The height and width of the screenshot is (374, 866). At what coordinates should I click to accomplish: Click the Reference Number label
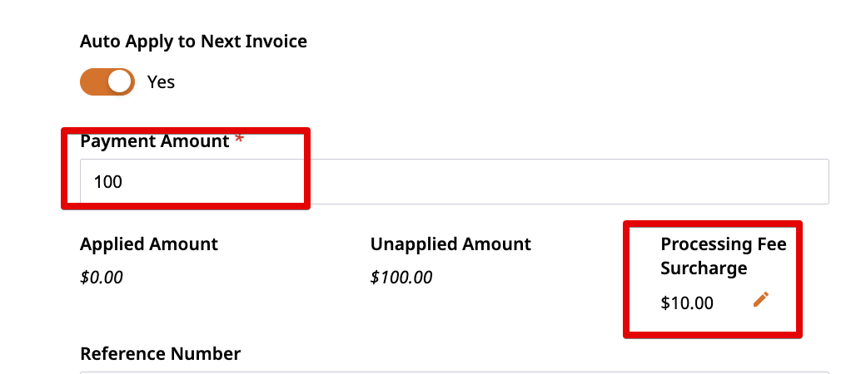pyautogui.click(x=160, y=353)
